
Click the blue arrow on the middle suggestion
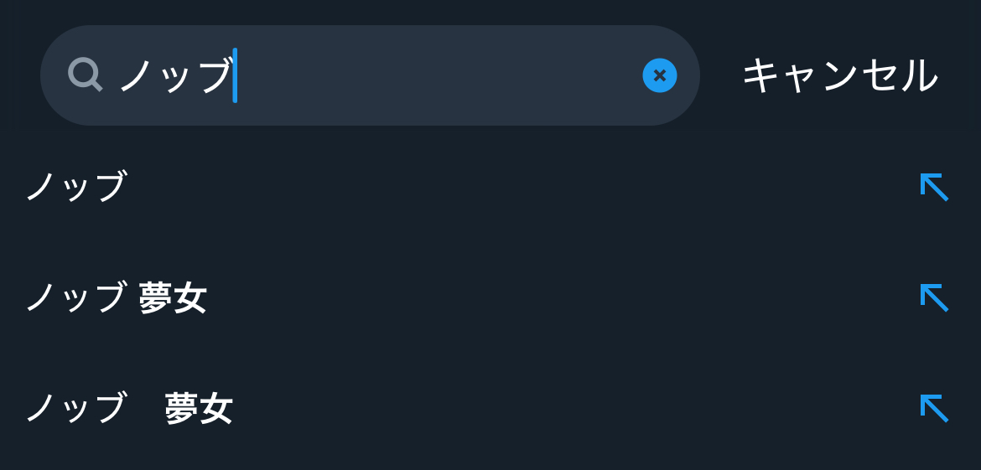point(933,297)
